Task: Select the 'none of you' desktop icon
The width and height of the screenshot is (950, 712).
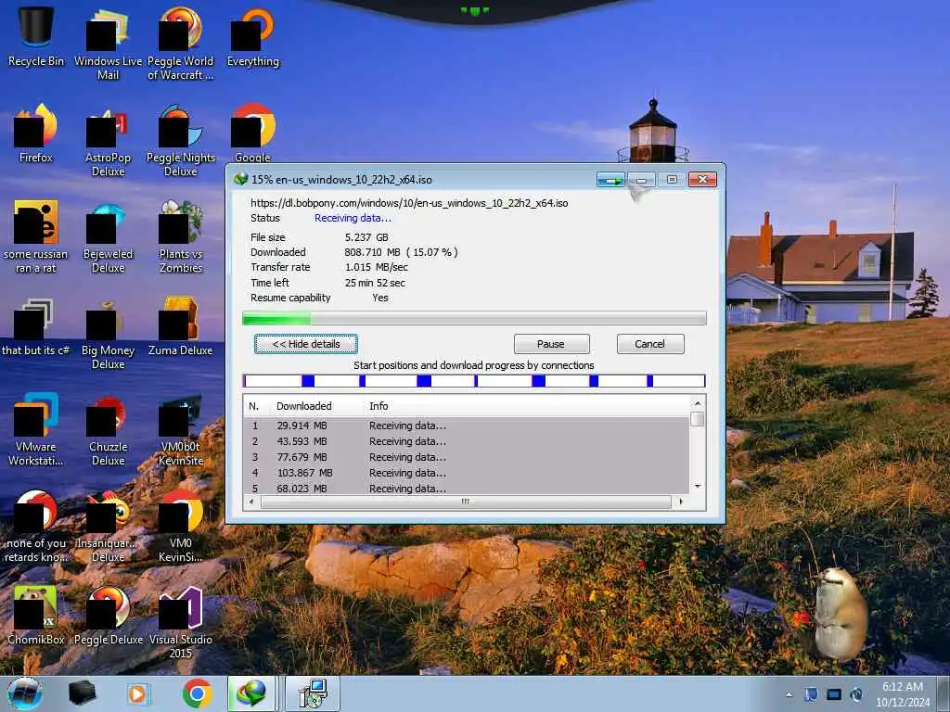Action: pos(36,526)
